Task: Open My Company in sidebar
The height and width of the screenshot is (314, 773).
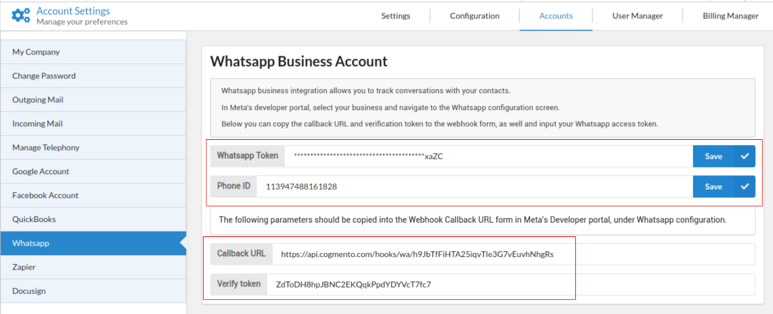Action: click(x=36, y=52)
